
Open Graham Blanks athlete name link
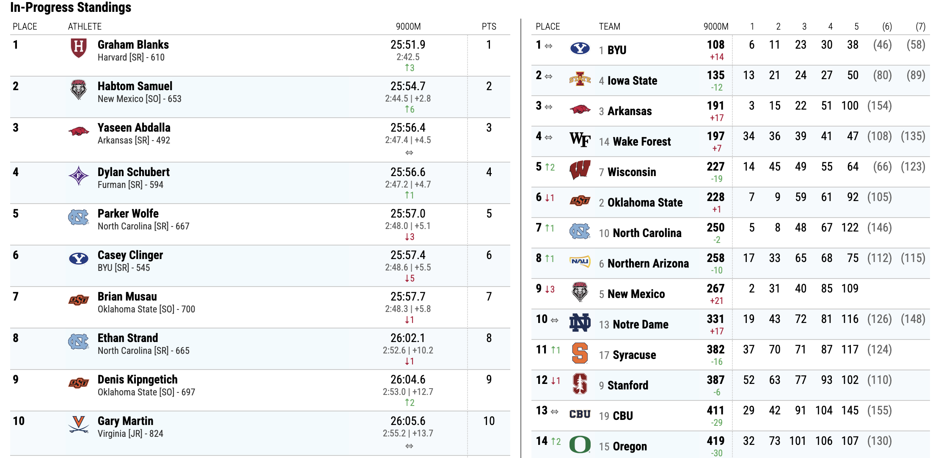pos(133,44)
